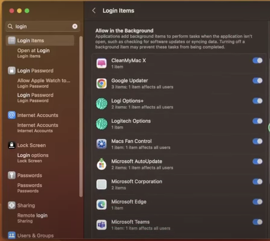Click the Microsoft Teams name text

point(130,222)
